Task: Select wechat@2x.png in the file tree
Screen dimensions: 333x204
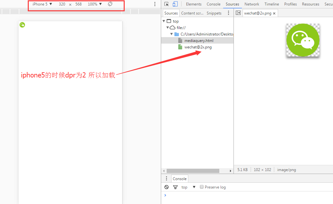Action: point(197,47)
